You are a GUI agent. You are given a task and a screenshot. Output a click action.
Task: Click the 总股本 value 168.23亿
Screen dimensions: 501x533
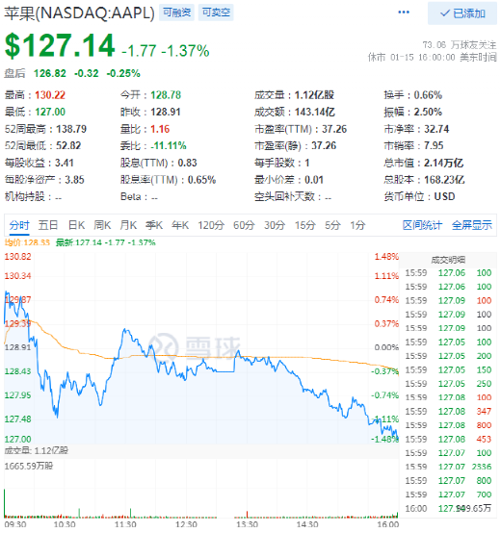coord(444,180)
